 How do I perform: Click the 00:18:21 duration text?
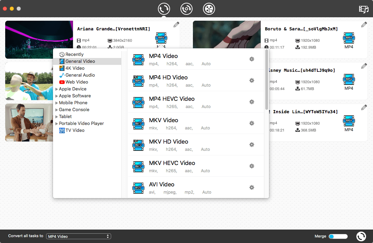coord(277,130)
